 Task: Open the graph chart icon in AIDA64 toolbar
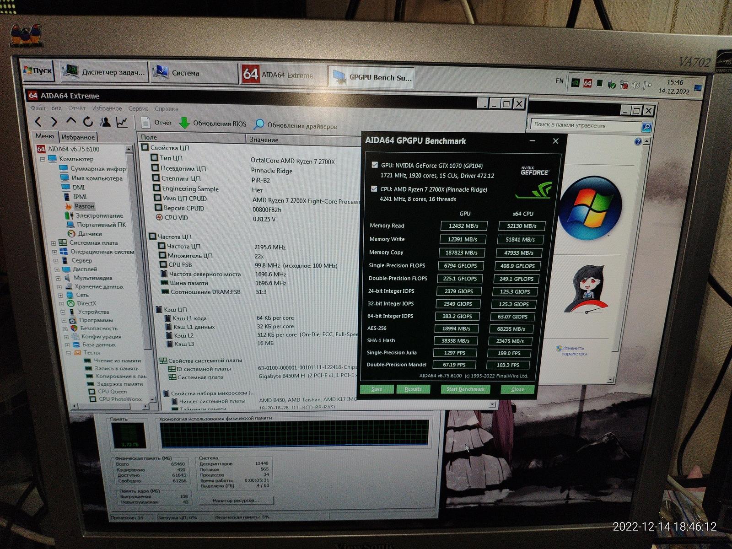tap(122, 122)
